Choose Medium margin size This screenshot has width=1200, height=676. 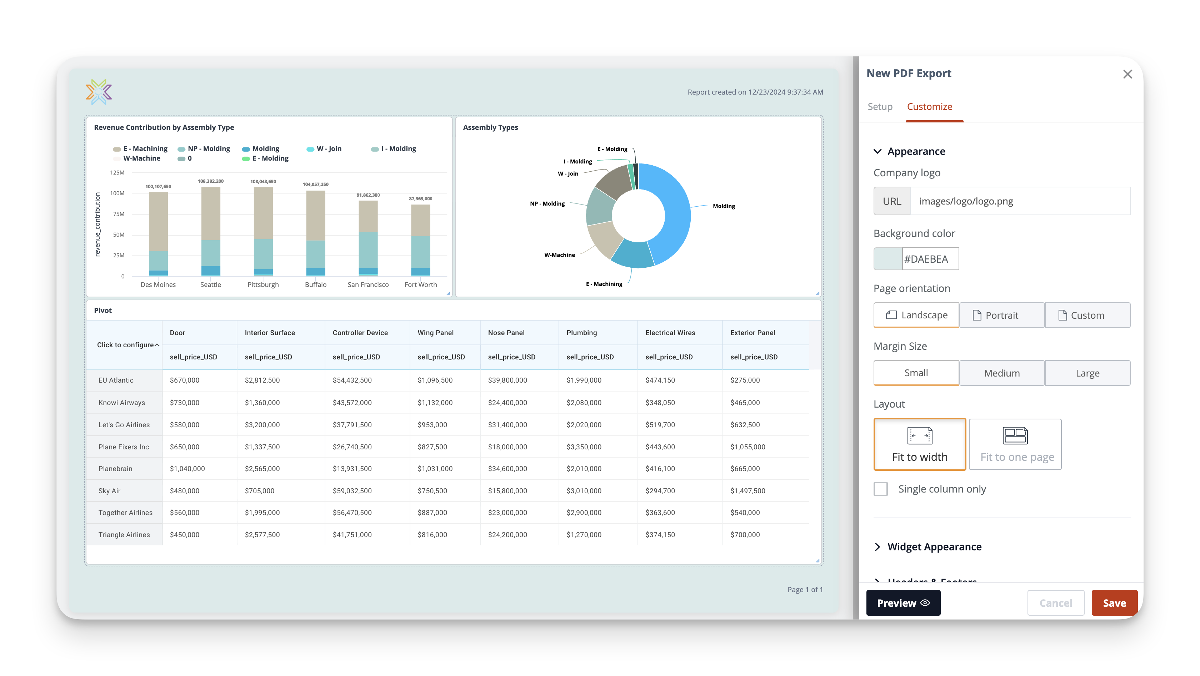(x=1001, y=373)
